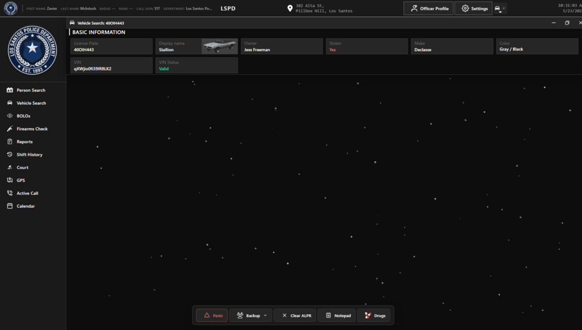
Task: Click the Officer Profile person icon
Action: pos(414,8)
